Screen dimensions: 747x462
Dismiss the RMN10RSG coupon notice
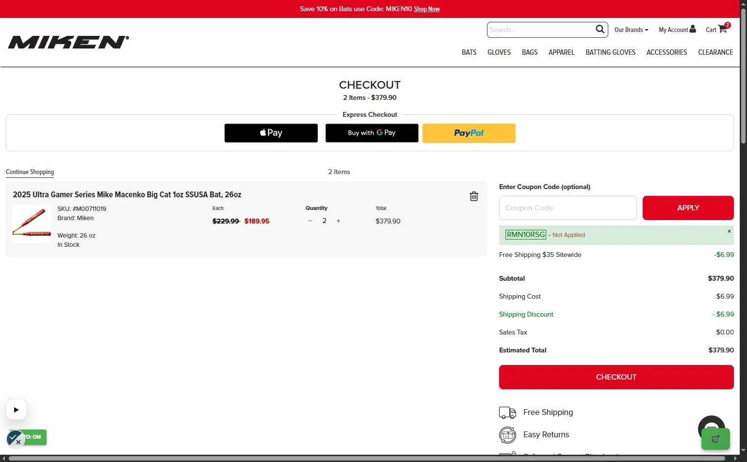click(x=729, y=231)
